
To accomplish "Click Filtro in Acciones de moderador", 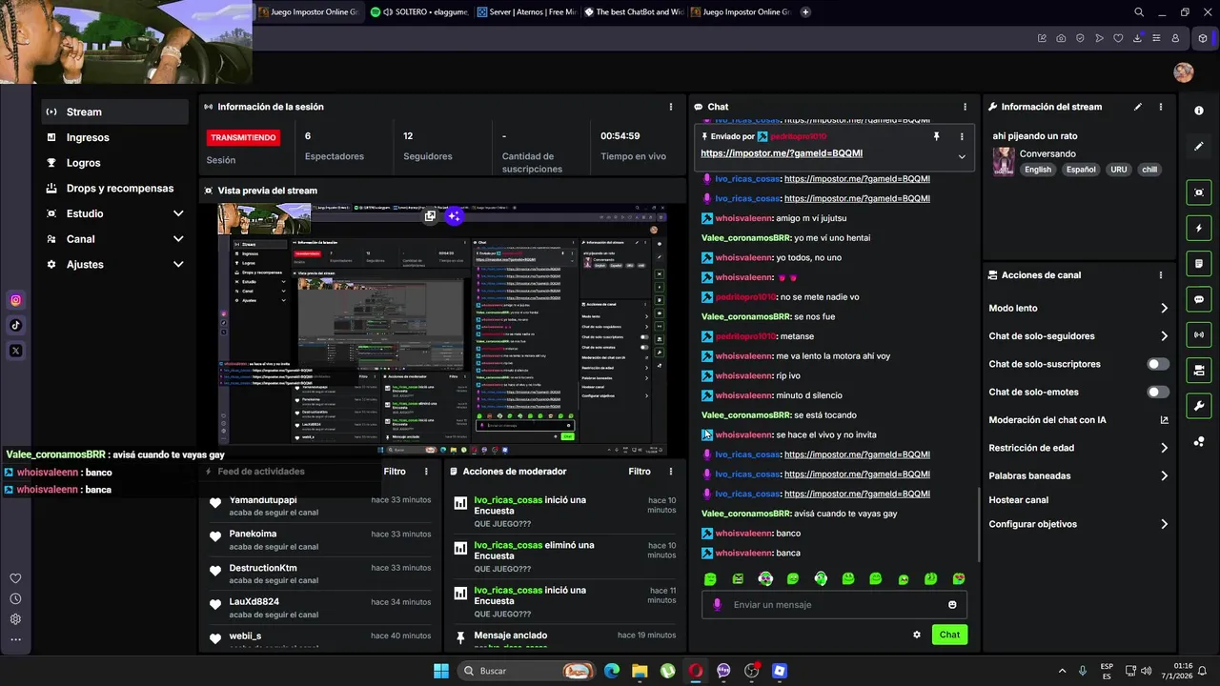I will click(x=640, y=472).
